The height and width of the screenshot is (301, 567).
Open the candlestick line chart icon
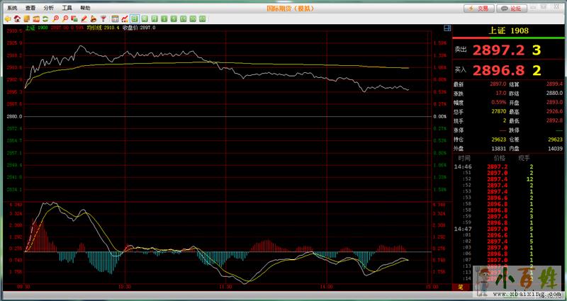[125, 18]
